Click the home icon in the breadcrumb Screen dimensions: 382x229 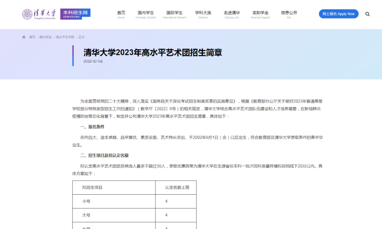click(x=24, y=37)
